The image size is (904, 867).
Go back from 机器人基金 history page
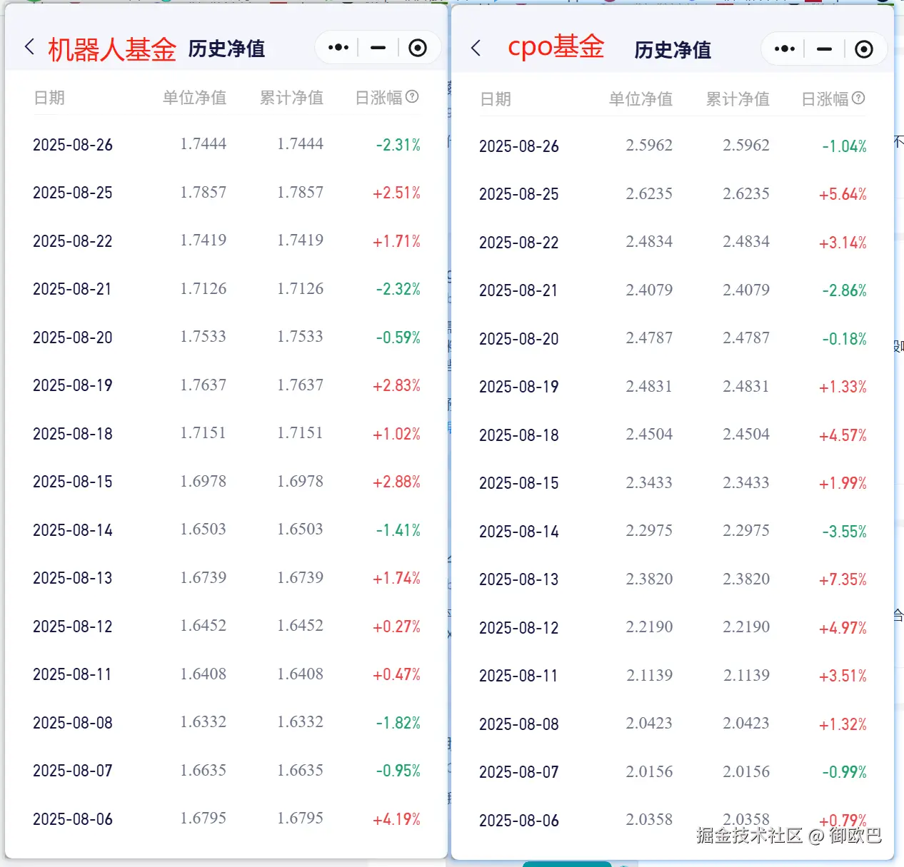click(x=29, y=48)
